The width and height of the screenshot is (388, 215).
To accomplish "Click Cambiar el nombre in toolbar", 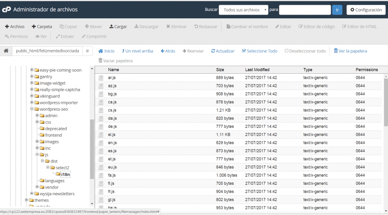I will 247,26.
